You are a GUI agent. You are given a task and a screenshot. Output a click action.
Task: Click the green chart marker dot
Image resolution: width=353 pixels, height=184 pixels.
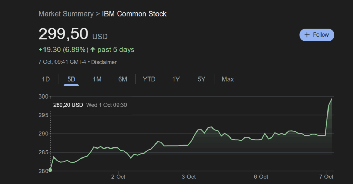[50, 170]
